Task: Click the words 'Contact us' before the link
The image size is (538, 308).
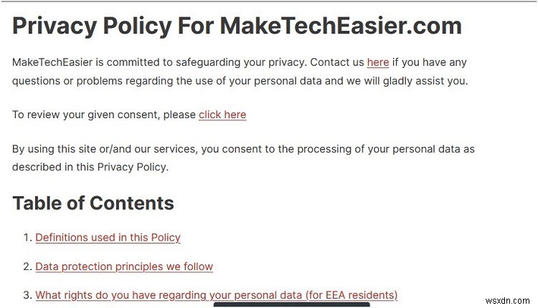Action: coord(336,62)
